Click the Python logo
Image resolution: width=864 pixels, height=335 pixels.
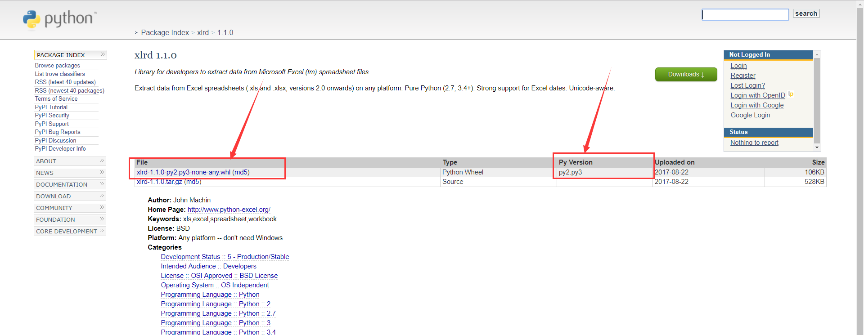[60, 19]
